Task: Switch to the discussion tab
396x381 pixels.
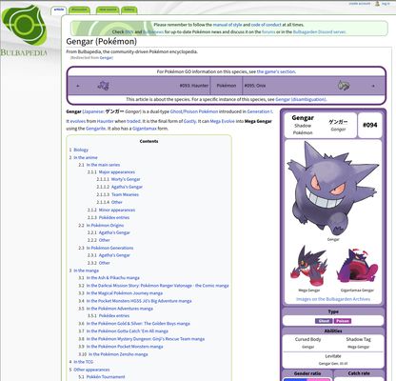Action: coord(79,10)
